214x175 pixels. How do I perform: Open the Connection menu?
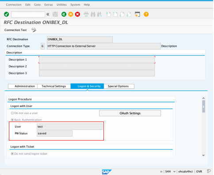(14, 5)
